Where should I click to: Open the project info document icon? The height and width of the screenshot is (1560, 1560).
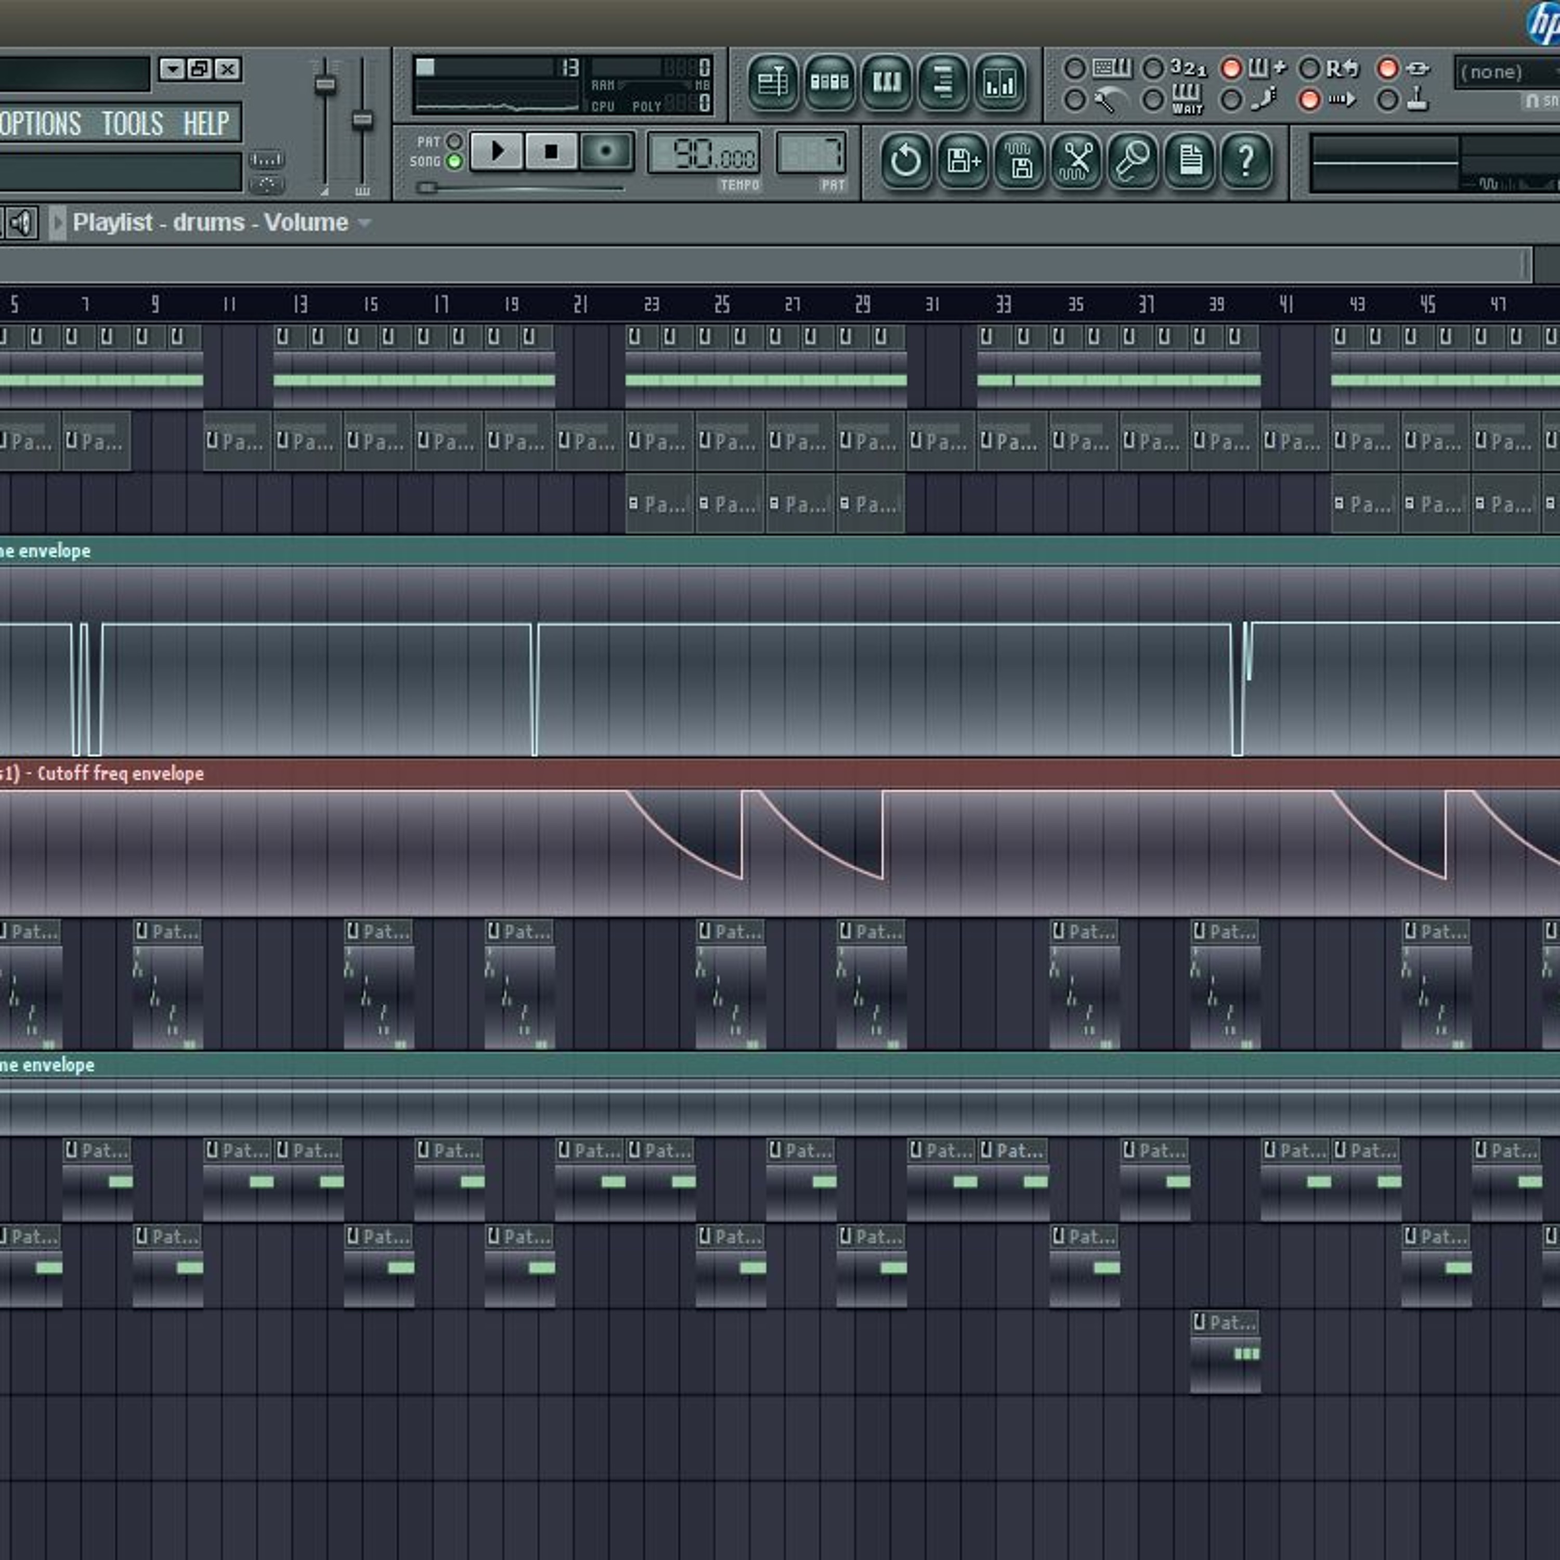1189,161
